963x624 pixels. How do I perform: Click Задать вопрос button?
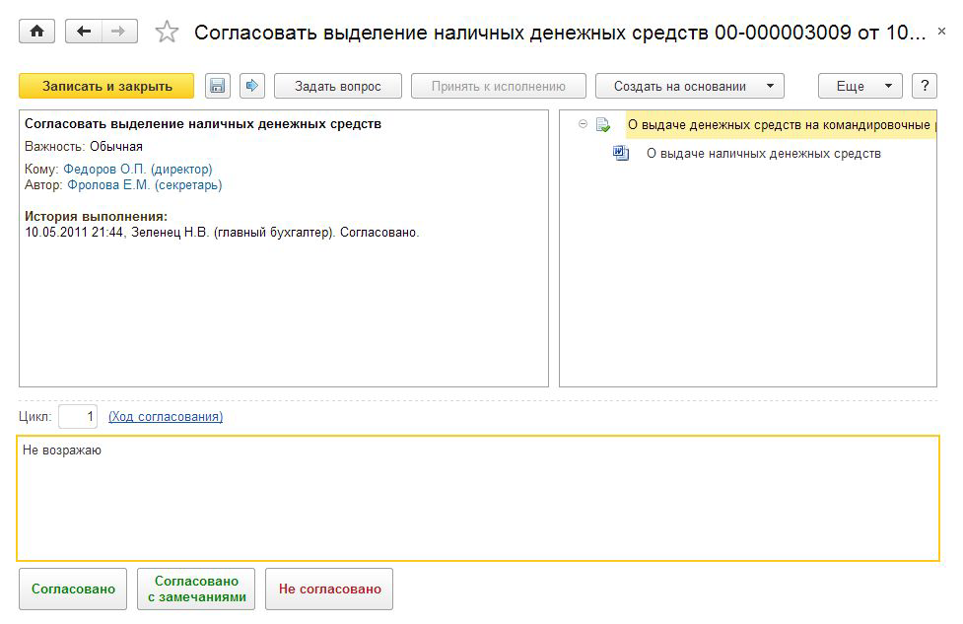pyautogui.click(x=338, y=86)
